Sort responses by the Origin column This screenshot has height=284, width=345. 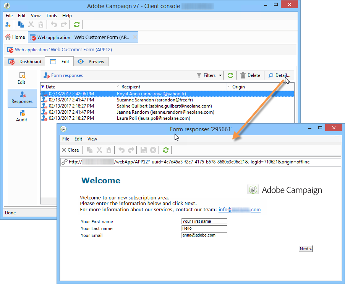(260, 87)
